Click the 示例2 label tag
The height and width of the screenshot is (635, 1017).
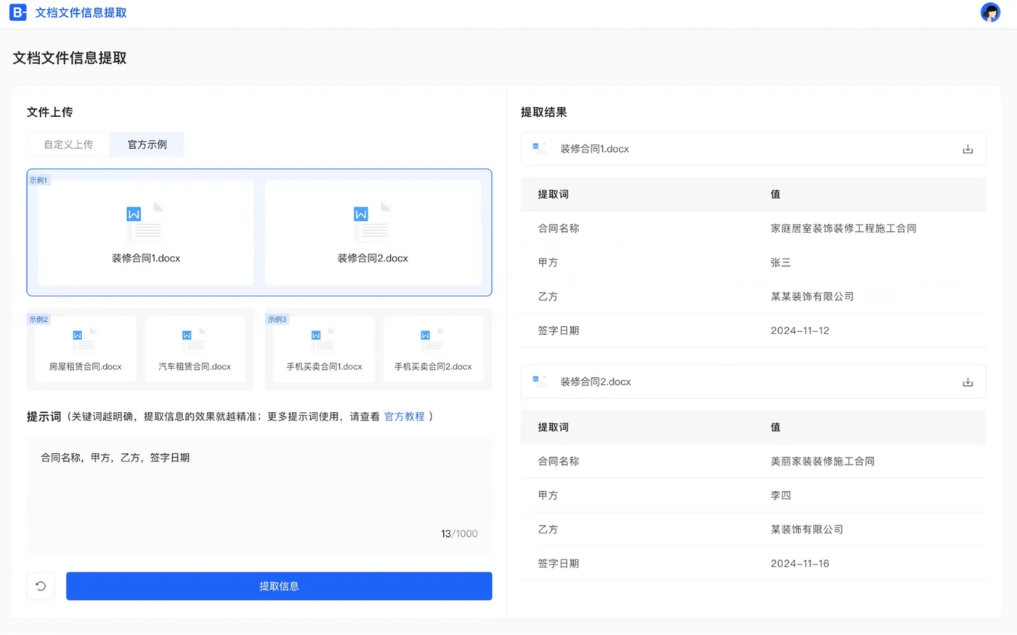(39, 319)
